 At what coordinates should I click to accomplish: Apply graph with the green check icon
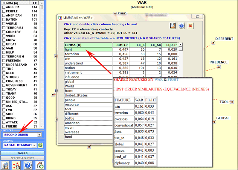(40, 145)
